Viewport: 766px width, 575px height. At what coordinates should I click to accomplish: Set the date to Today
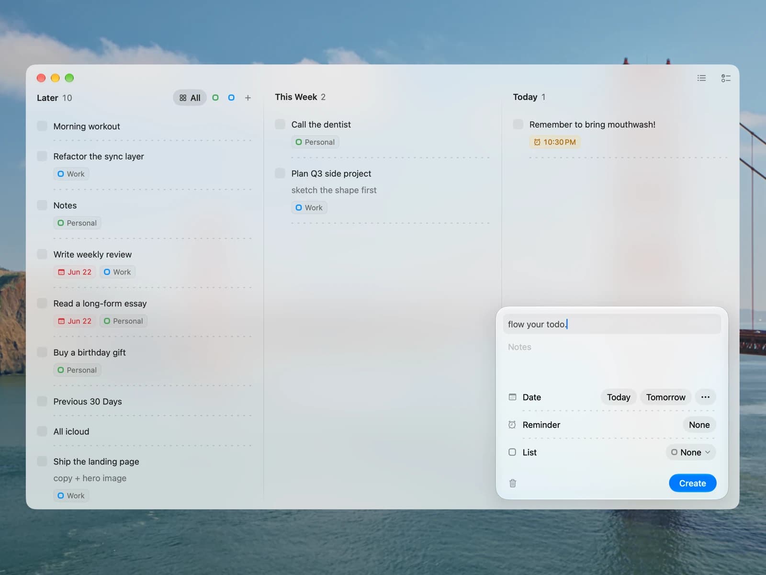(x=619, y=397)
